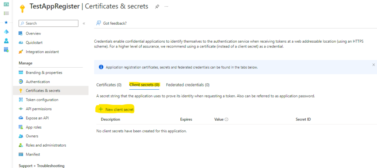
Task: Click the pin icon next to page title
Action: (157, 7)
